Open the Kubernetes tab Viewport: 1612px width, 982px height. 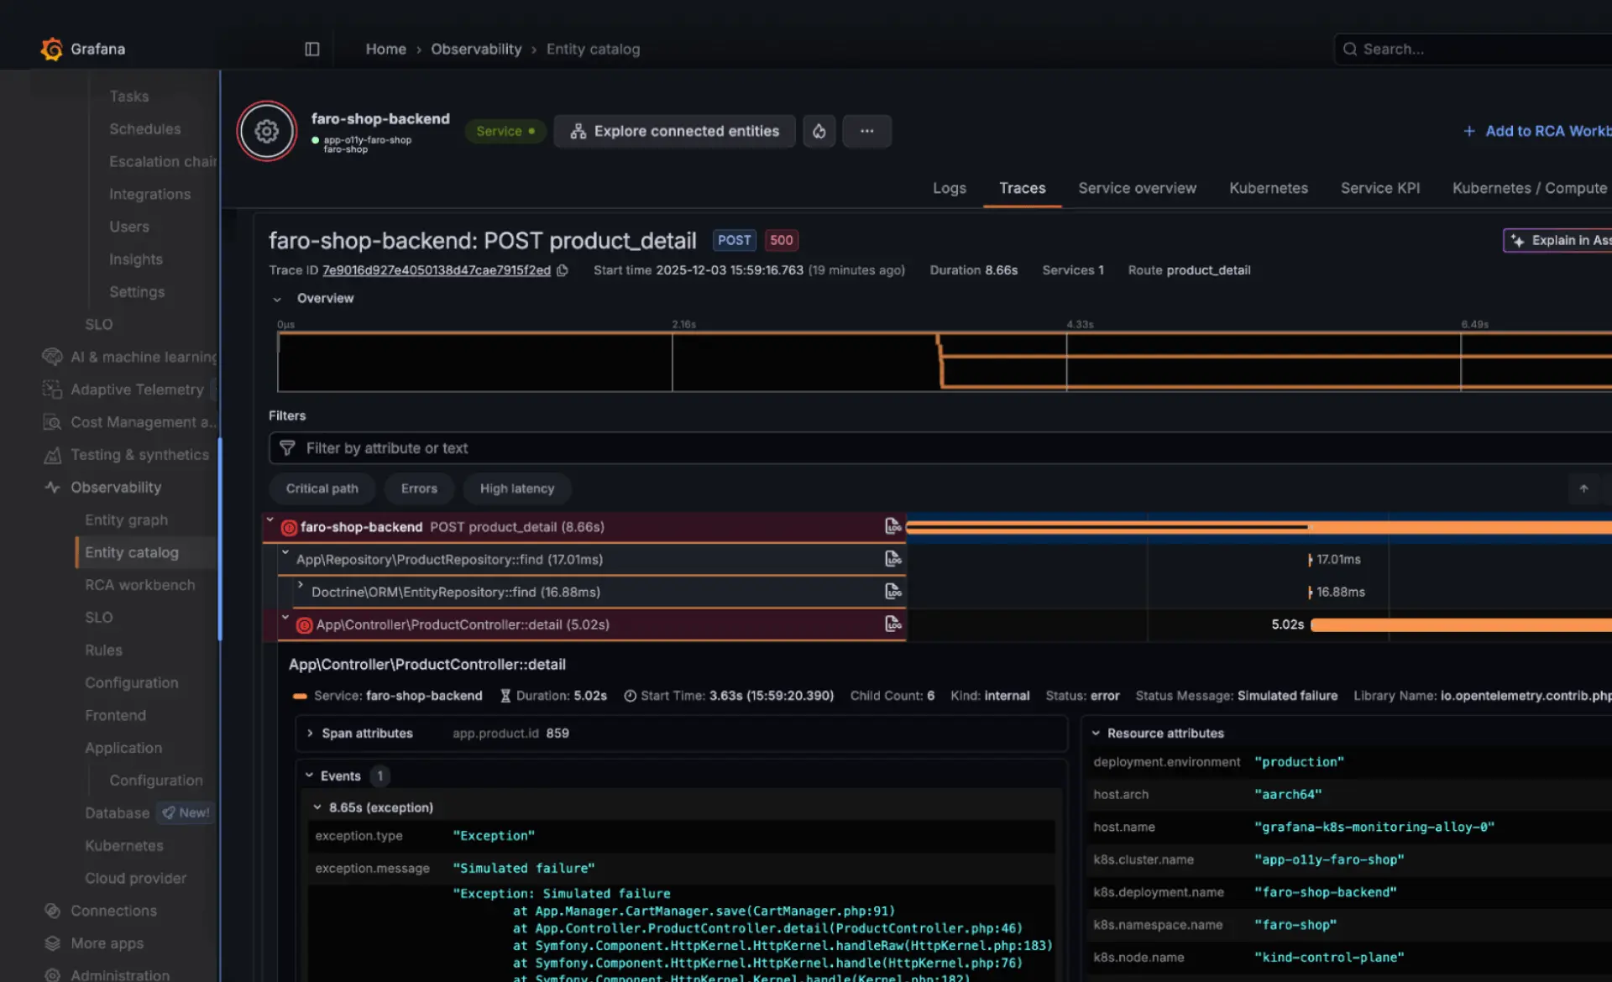pyautogui.click(x=1268, y=188)
